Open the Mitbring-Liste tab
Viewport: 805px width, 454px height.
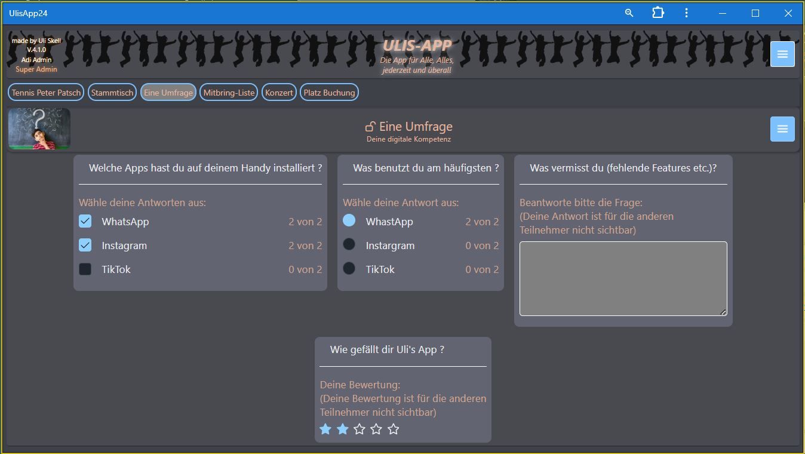click(x=229, y=93)
